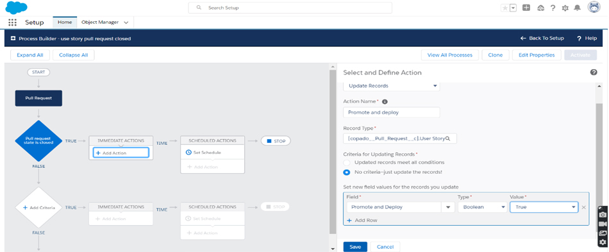Select the START node
This screenshot has width=609, height=252.
pyautogui.click(x=38, y=72)
